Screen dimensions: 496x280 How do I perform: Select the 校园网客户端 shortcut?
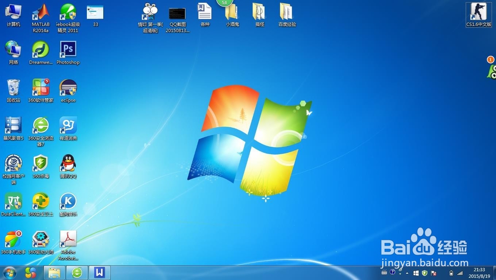[13, 169]
